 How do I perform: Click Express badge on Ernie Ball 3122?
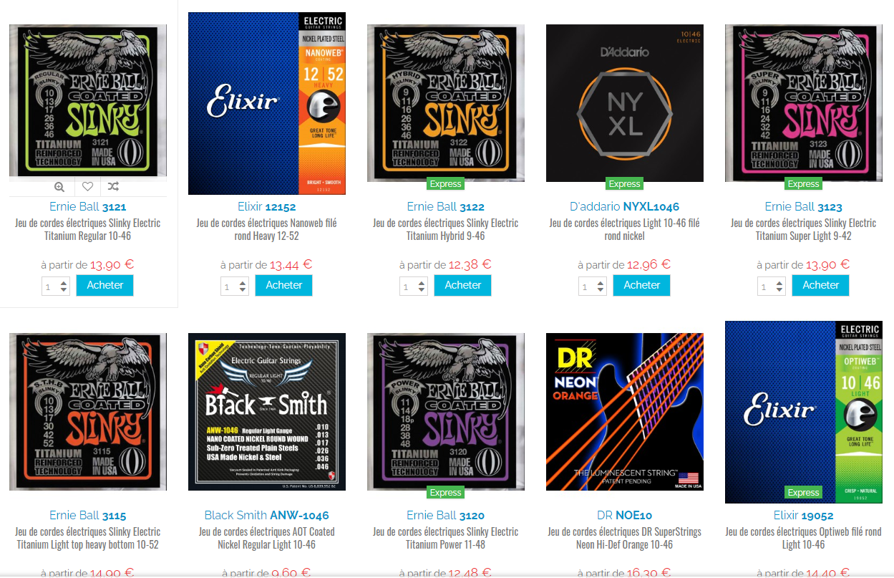point(445,184)
